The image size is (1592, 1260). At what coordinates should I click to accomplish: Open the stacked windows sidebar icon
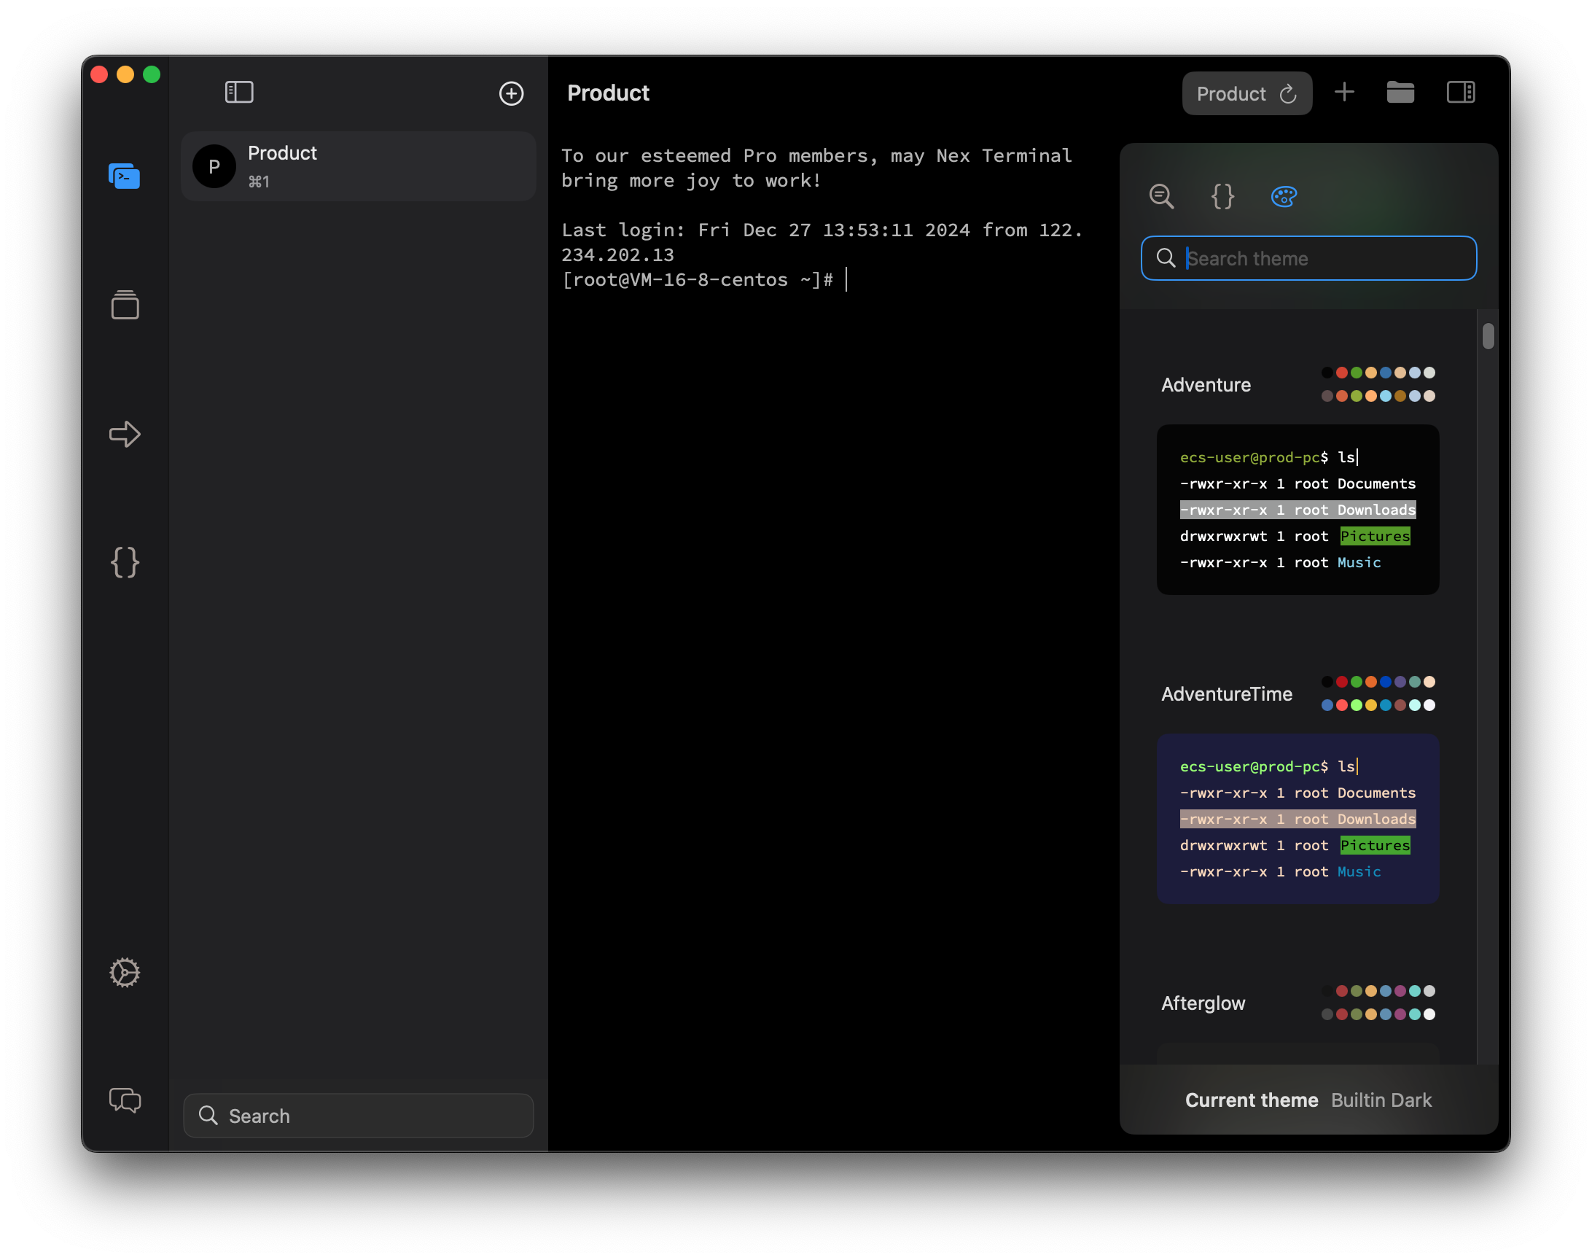click(125, 305)
